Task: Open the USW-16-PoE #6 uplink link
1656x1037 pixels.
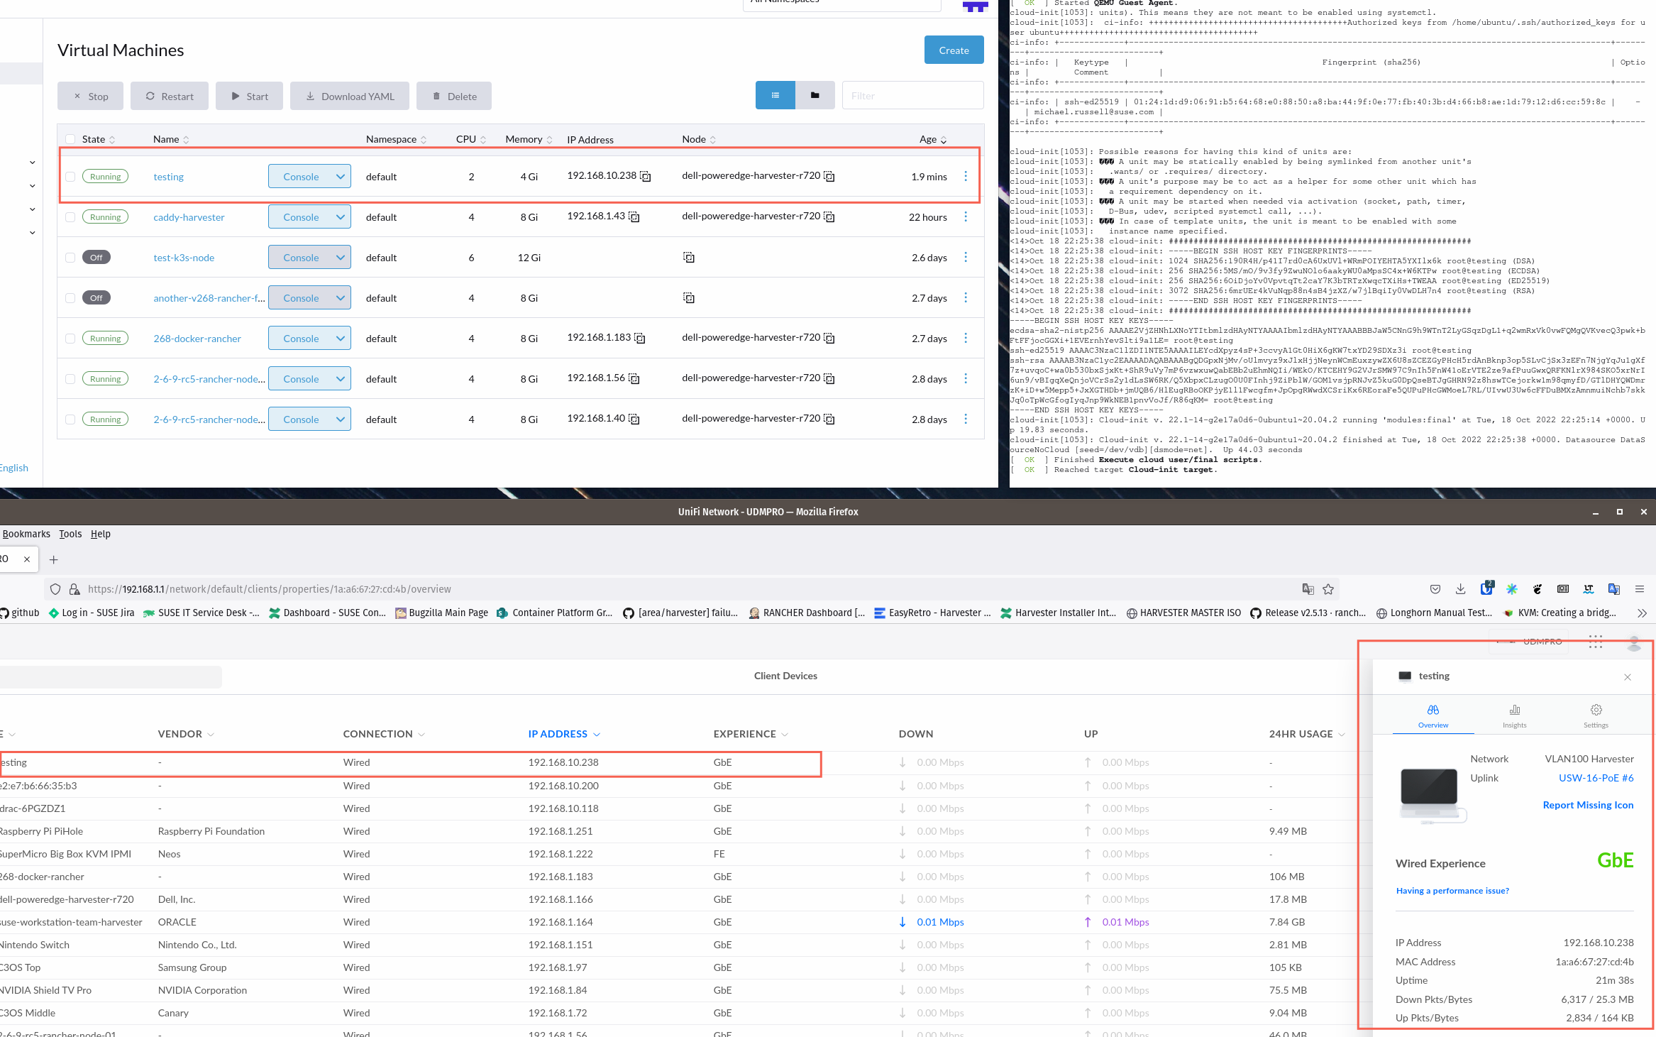Action: click(x=1596, y=778)
